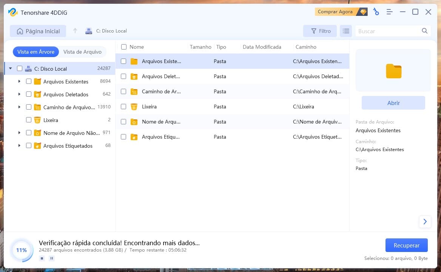The width and height of the screenshot is (441, 272).
Task: Expand the Arquivos Existentes tree node
Action: click(x=19, y=81)
